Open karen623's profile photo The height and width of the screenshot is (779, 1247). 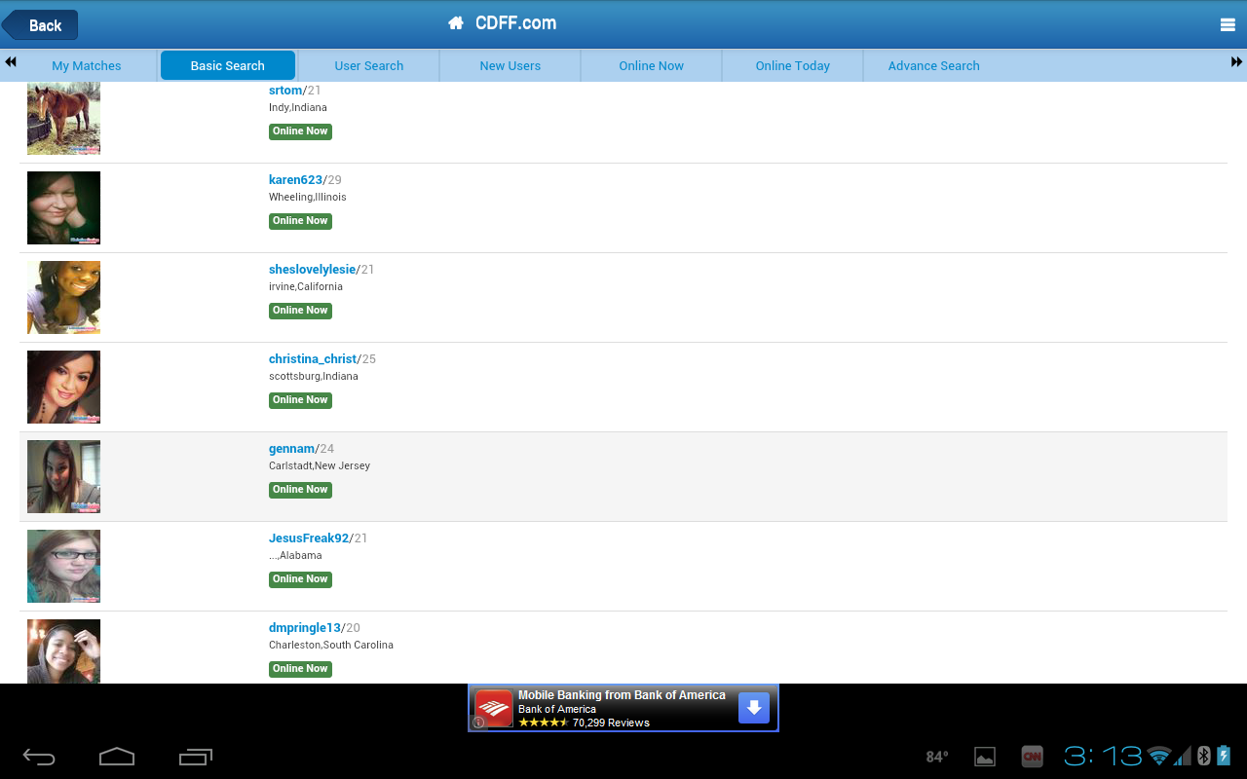pyautogui.click(x=63, y=207)
